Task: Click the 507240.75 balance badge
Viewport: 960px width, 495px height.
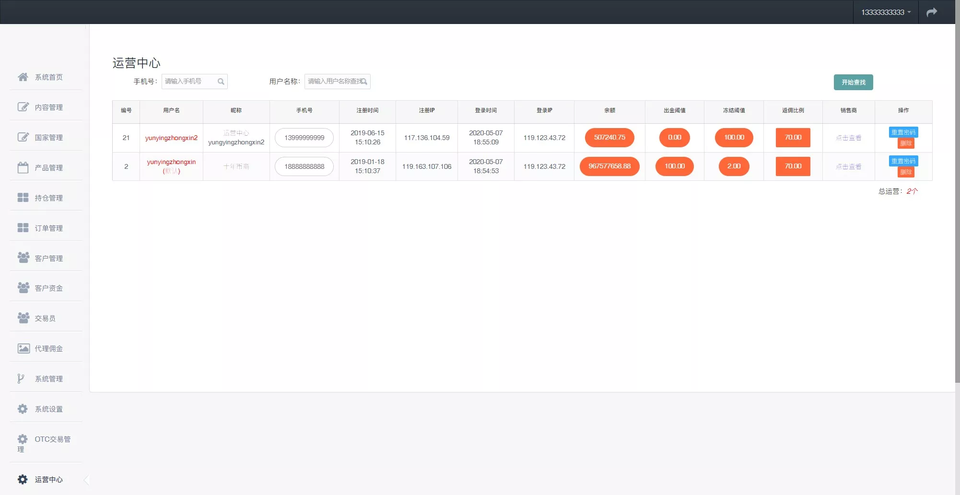Action: pos(609,138)
